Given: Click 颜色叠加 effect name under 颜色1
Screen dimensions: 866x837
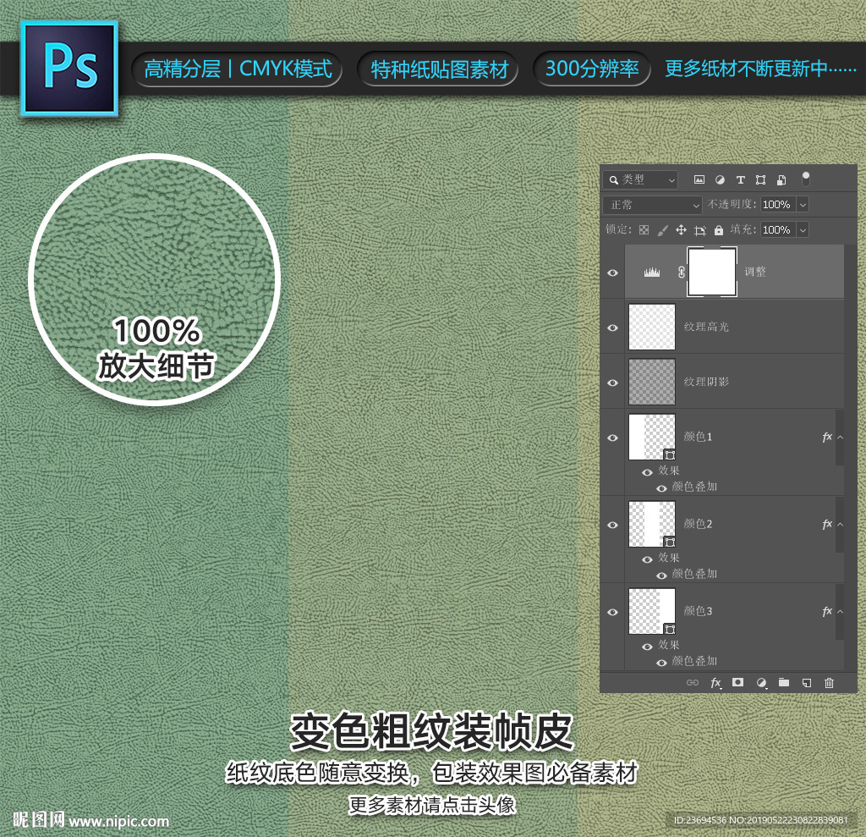Looking at the screenshot, I should tap(695, 487).
